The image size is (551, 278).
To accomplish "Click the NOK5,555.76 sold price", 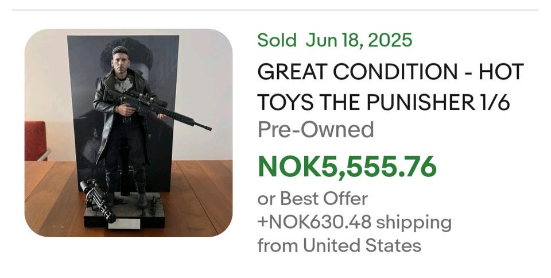I will click(347, 166).
